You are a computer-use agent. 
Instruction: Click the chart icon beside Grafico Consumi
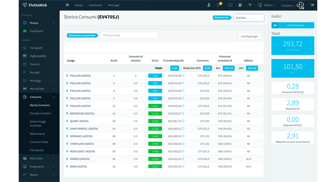click(x=275, y=25)
